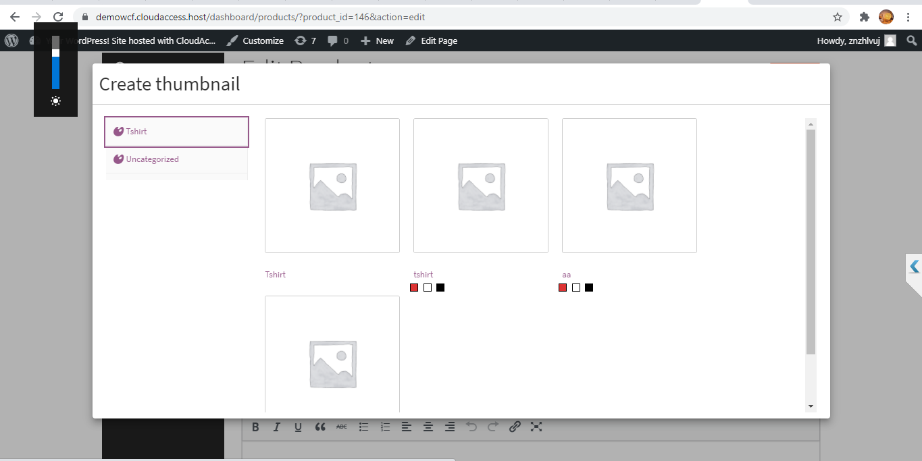Choose the placeholder thumbnail in second row

(x=332, y=354)
